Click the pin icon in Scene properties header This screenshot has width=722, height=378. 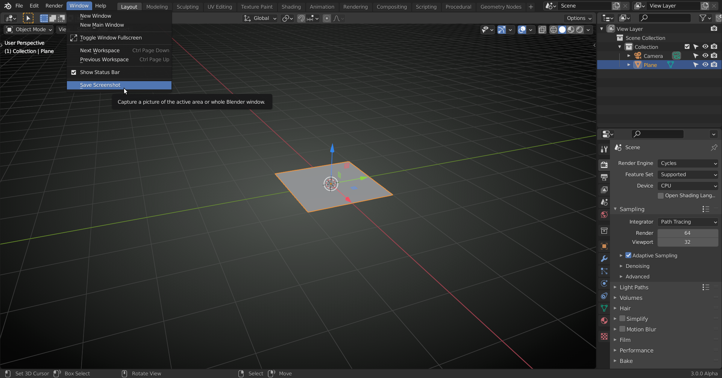[714, 147]
